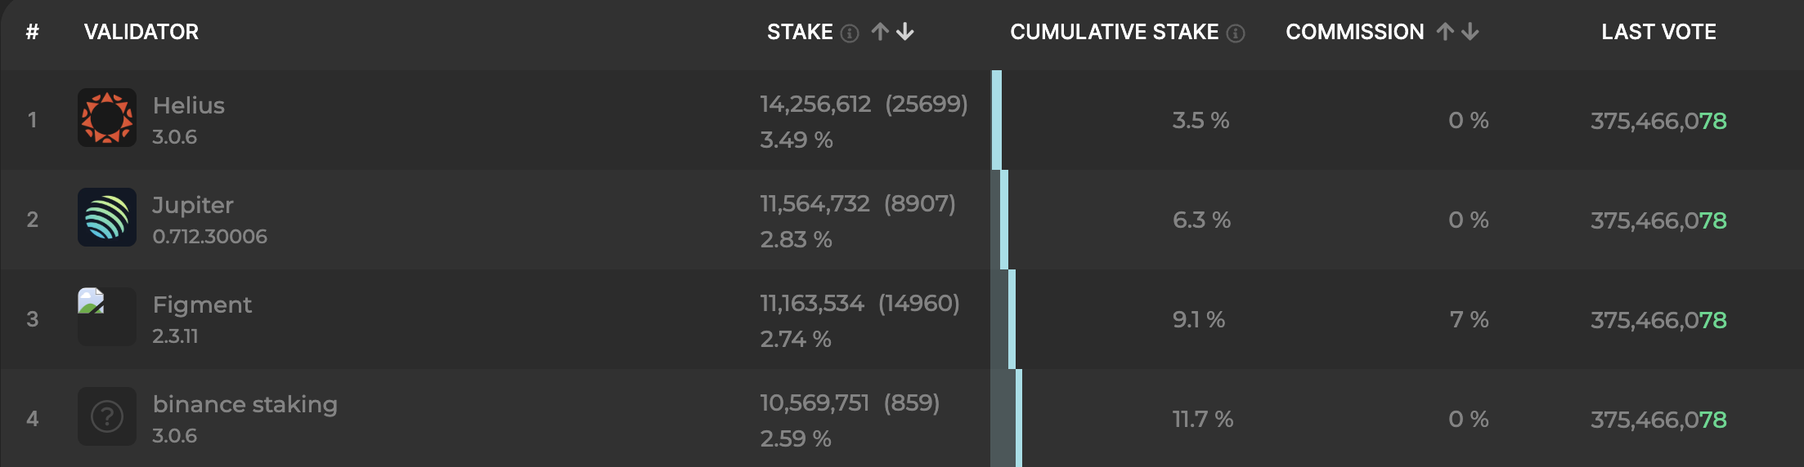Sort stake descending with down arrow

tap(905, 32)
